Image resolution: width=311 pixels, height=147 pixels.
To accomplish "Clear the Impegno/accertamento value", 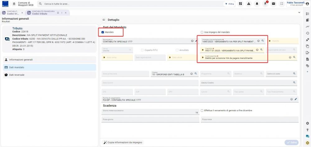I will pyautogui.click(x=258, y=41).
